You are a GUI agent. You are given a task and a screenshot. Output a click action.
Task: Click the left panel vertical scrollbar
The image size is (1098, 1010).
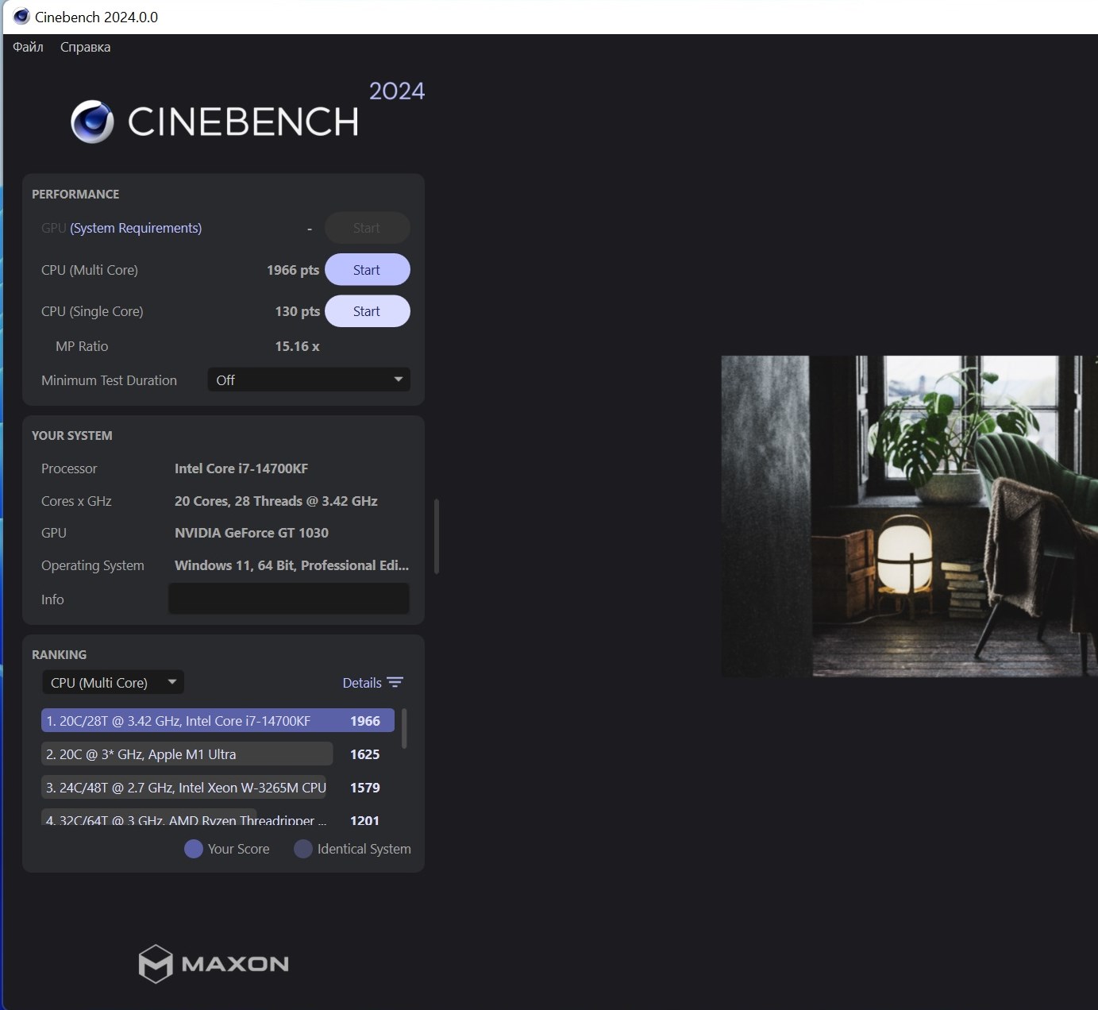pos(437,537)
